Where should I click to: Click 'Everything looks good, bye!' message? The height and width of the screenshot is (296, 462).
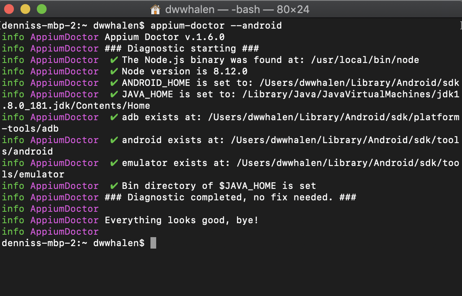182,221
